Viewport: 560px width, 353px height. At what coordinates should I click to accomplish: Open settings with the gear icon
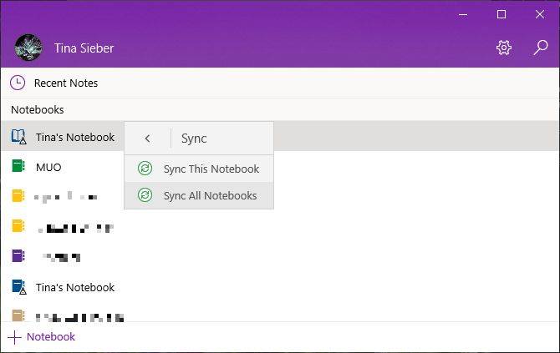tap(503, 48)
